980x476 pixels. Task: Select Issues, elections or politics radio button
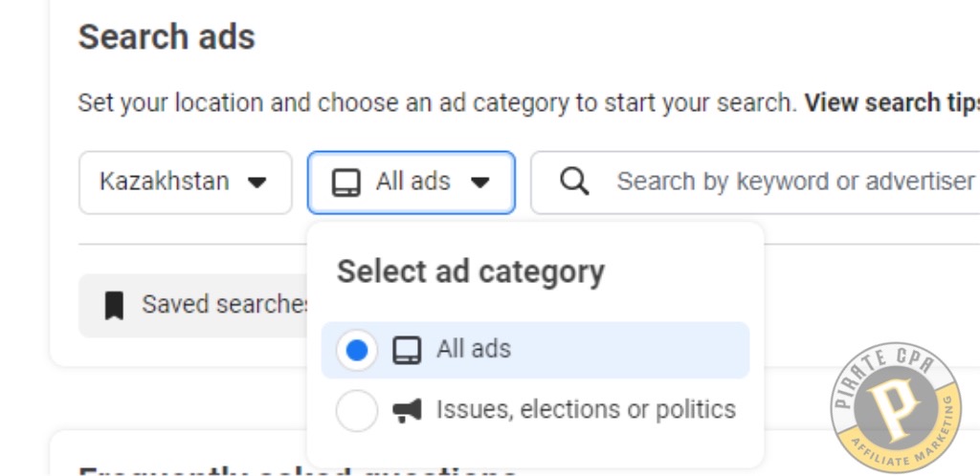click(x=357, y=410)
